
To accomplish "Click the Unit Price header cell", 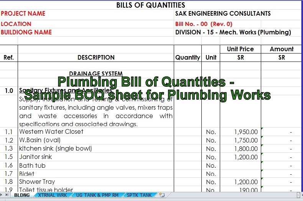I will [240, 49].
